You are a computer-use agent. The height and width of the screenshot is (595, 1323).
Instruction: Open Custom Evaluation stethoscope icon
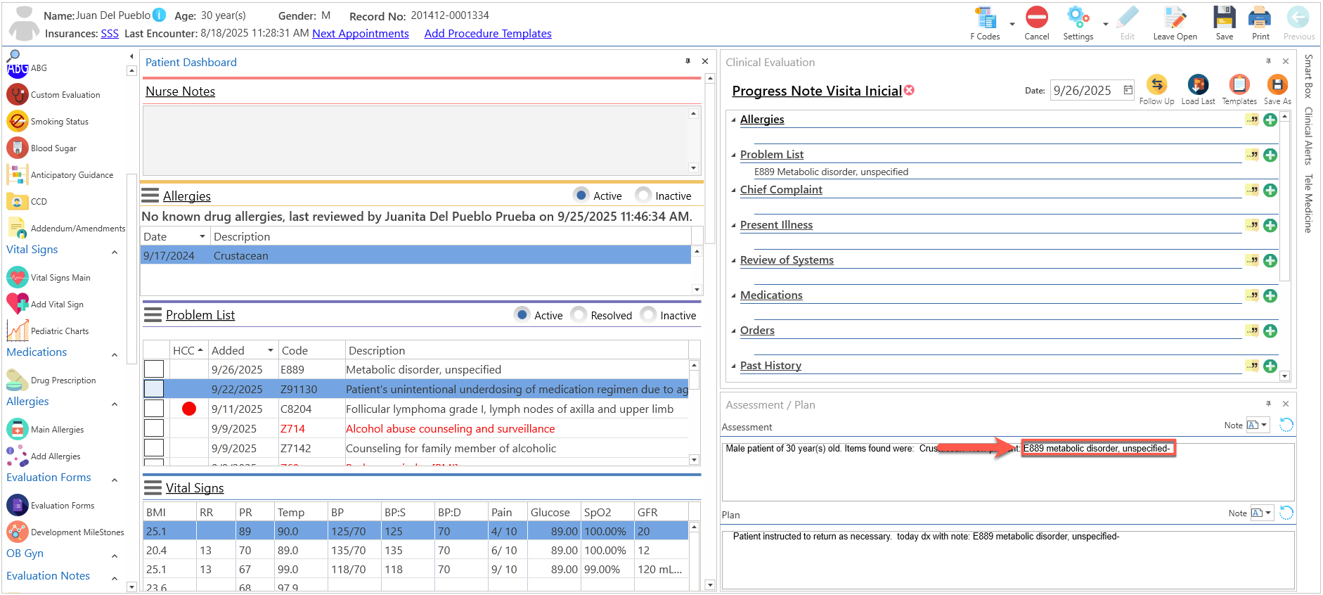[17, 95]
